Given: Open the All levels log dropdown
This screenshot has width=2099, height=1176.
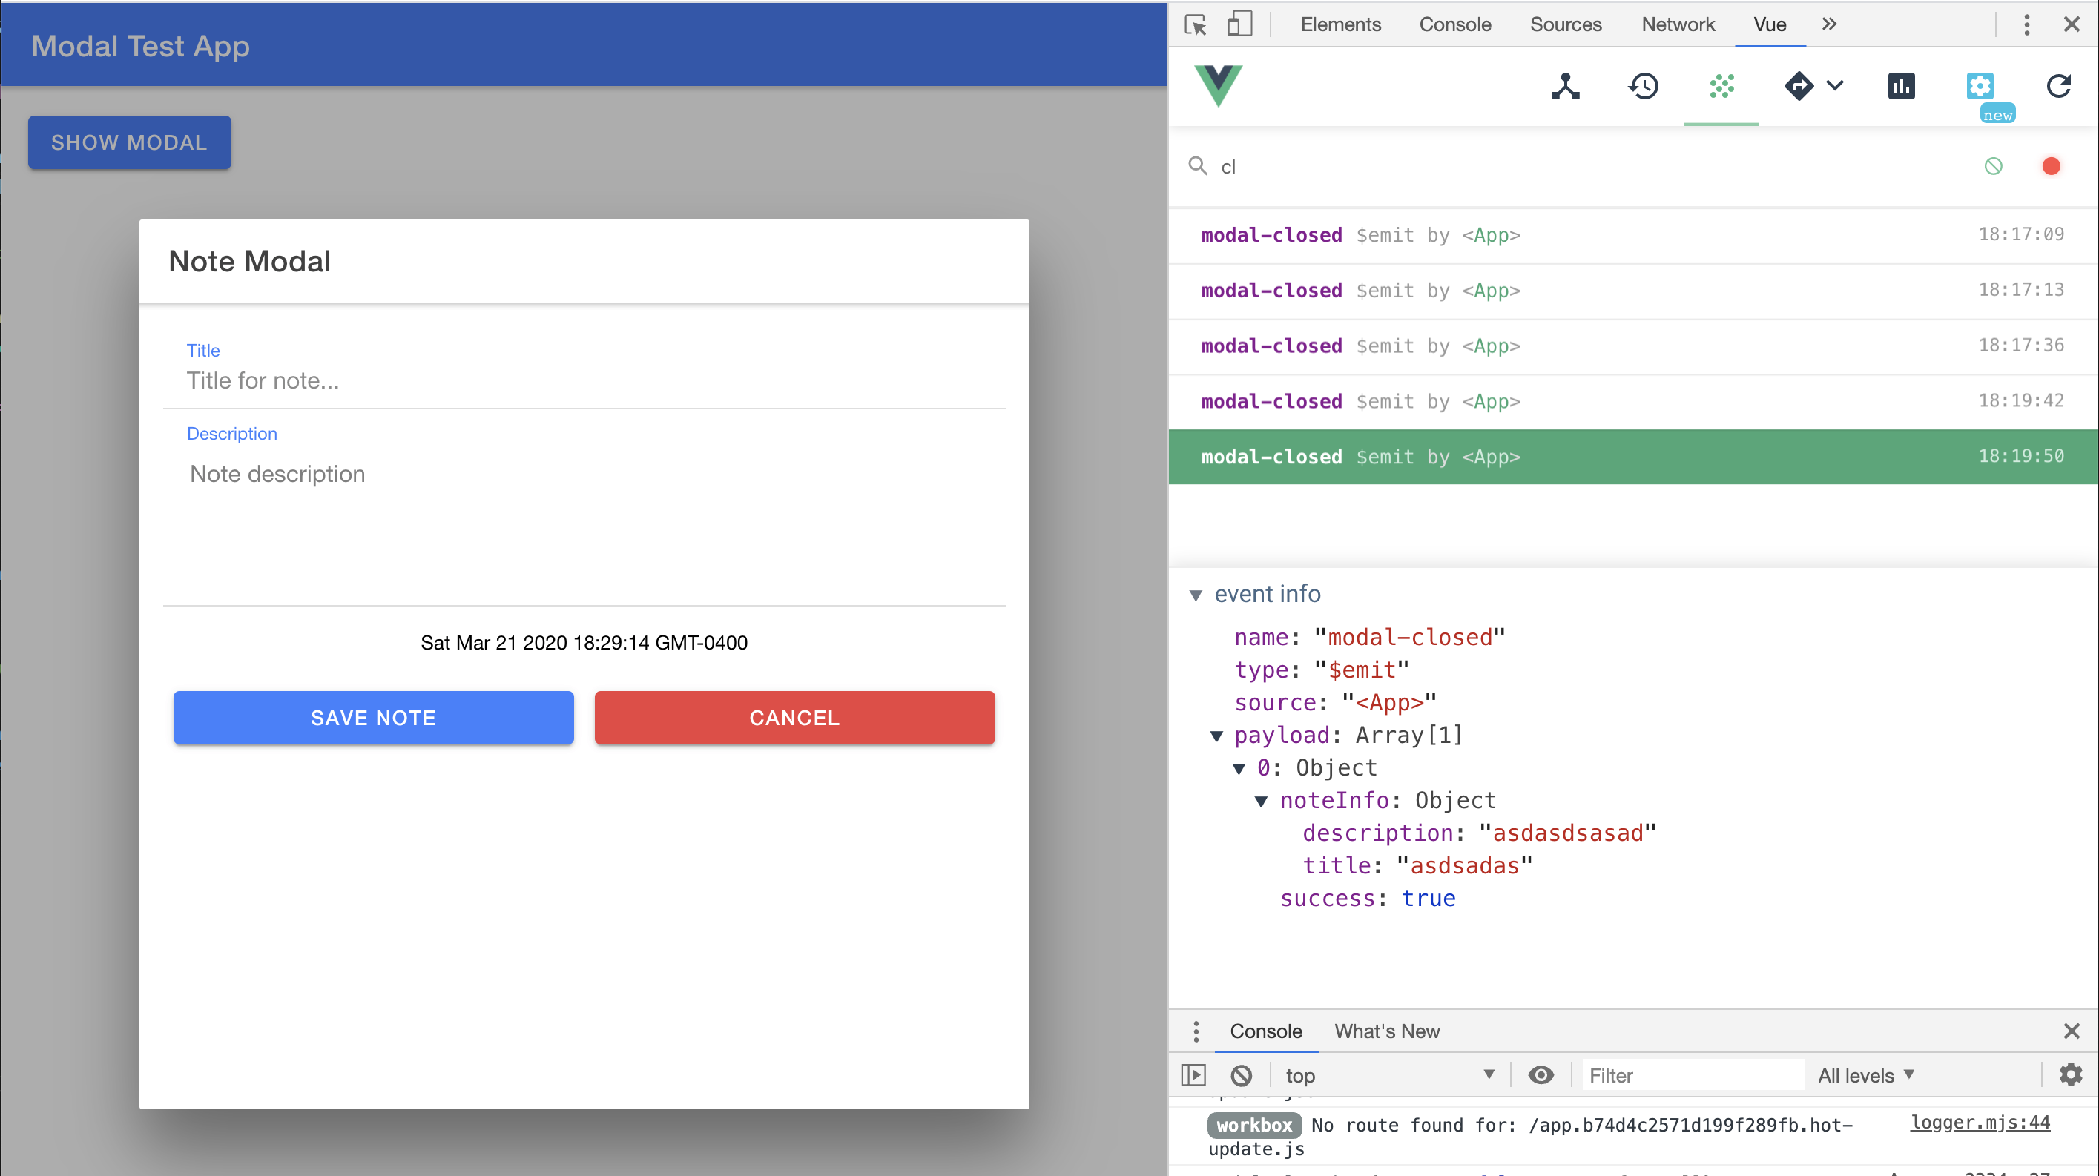Looking at the screenshot, I should pos(1865,1075).
